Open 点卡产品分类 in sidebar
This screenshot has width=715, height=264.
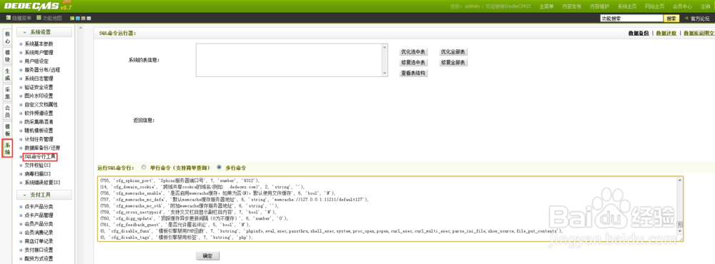(x=39, y=207)
